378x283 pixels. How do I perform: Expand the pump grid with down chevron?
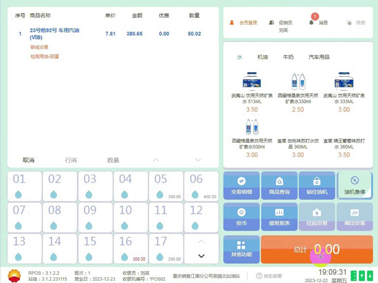tap(201, 256)
